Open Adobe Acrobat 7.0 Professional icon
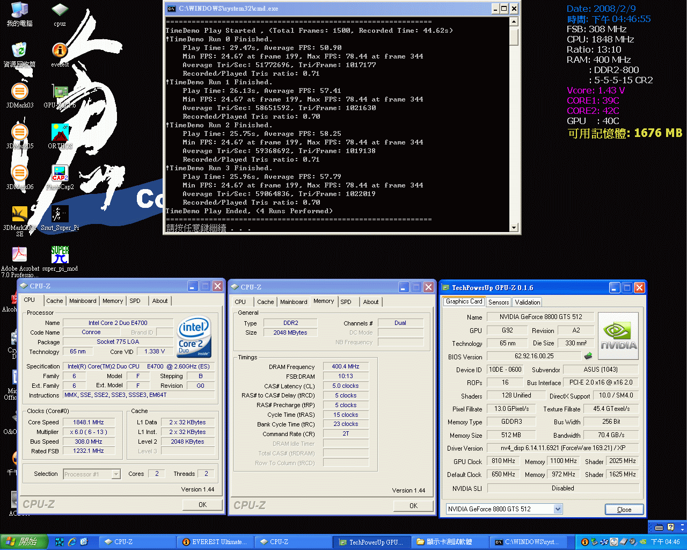 [x=19, y=255]
